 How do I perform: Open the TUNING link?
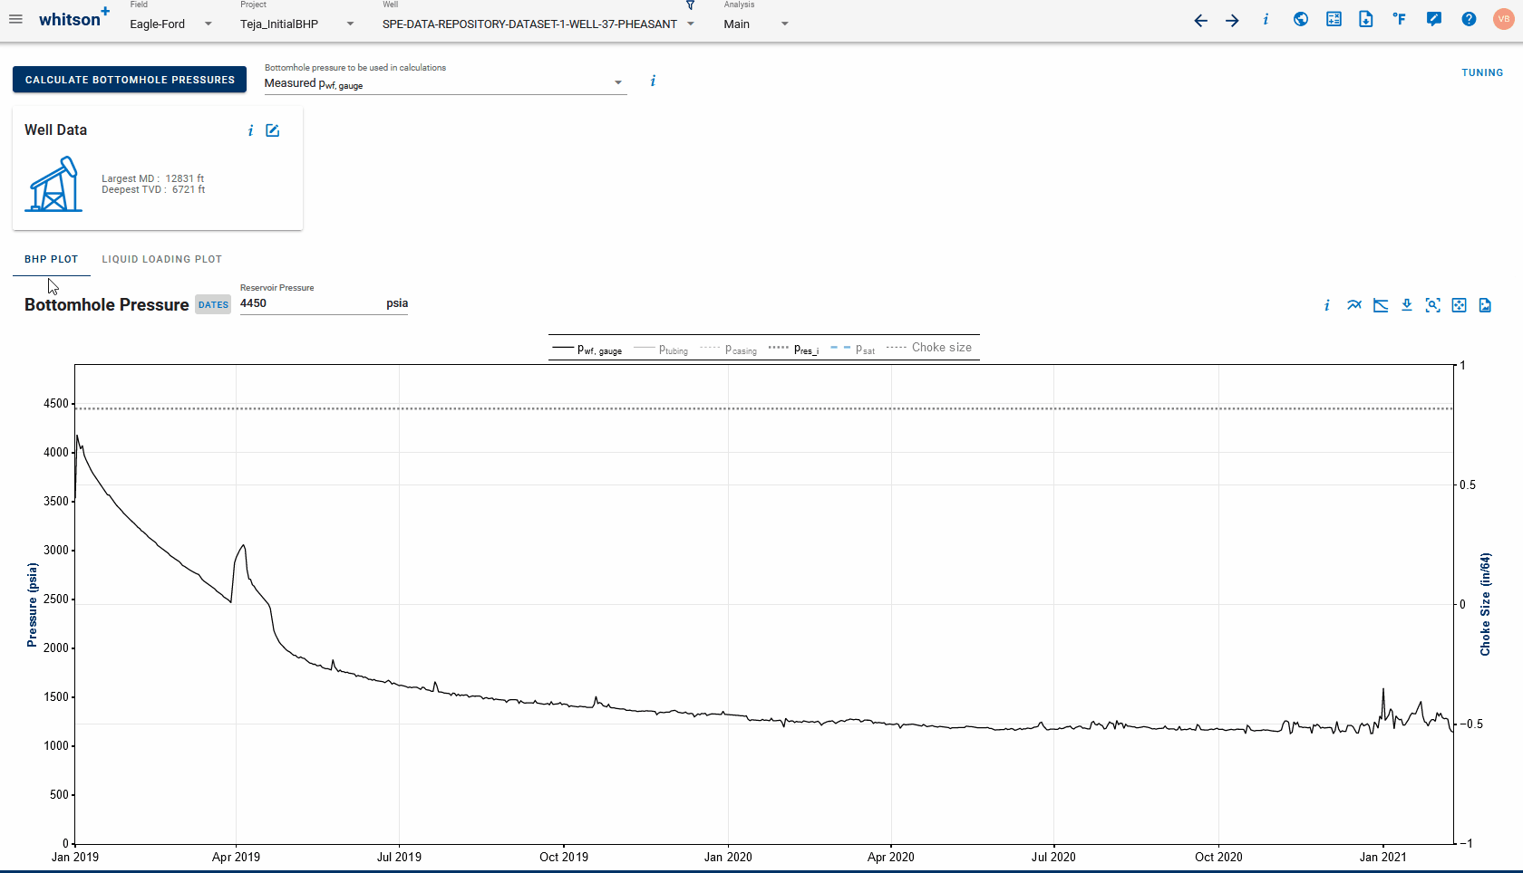[x=1482, y=72]
